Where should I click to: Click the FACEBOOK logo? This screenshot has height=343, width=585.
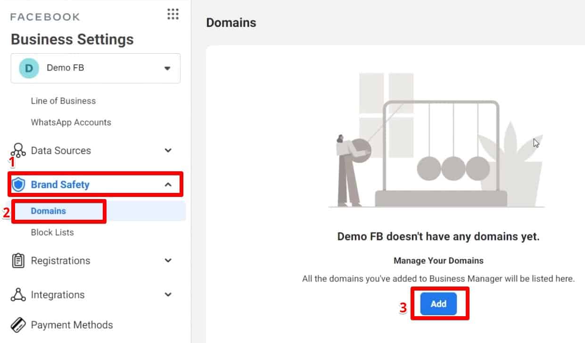[x=45, y=16]
